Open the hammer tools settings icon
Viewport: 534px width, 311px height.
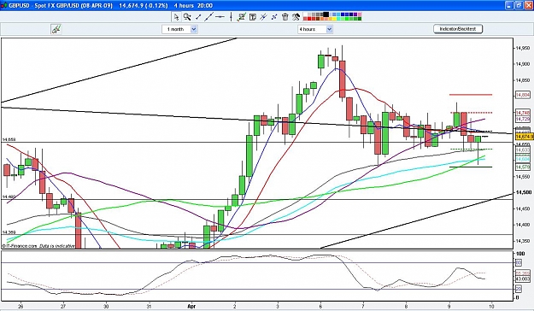click(296, 17)
